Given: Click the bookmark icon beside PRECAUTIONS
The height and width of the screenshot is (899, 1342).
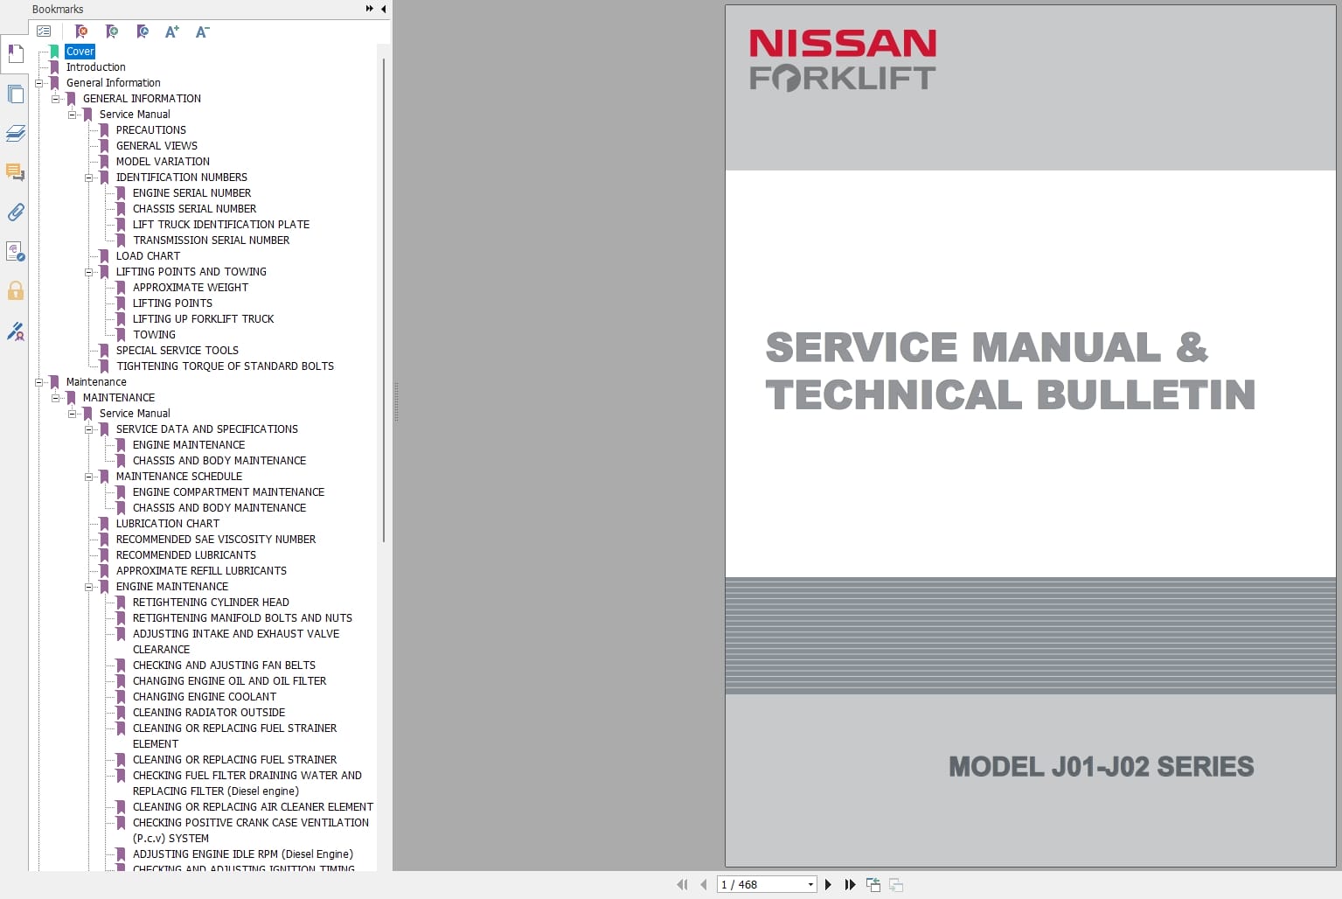Looking at the screenshot, I should click(104, 130).
